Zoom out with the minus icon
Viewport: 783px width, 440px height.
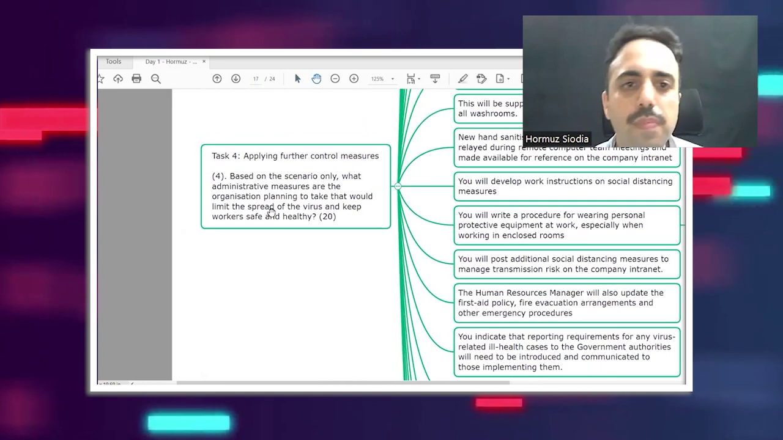point(335,79)
